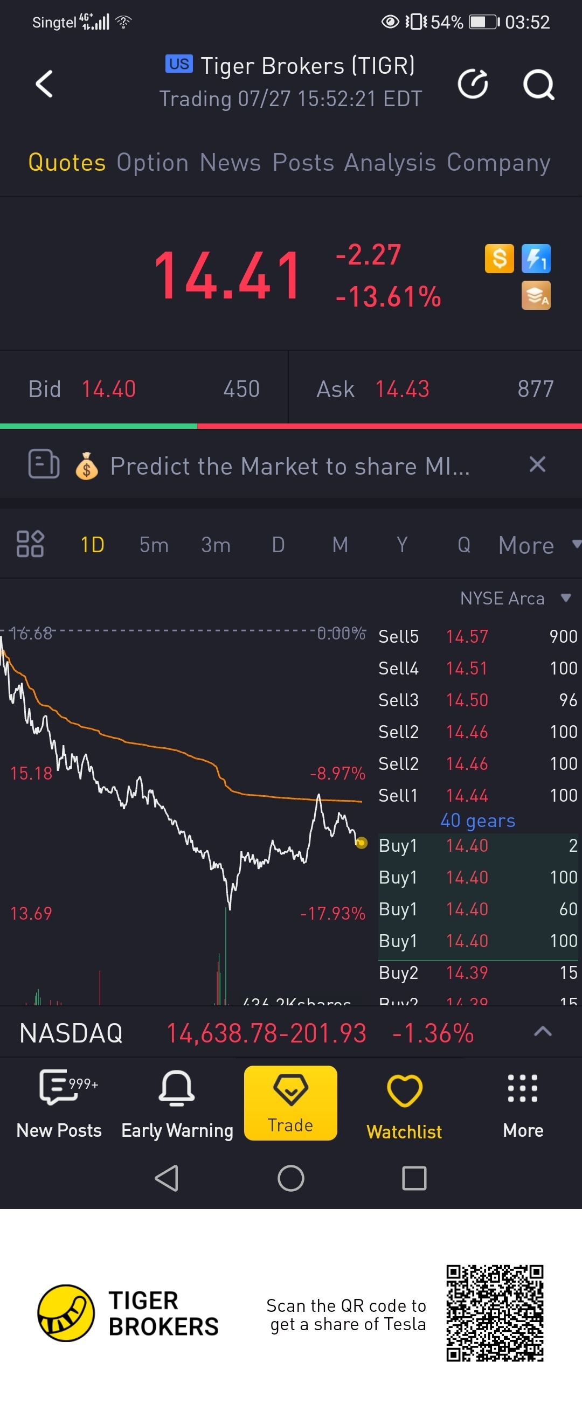Tap the blue lightning bolt badge
Viewport: 582px width, 1418px height.
(x=536, y=259)
